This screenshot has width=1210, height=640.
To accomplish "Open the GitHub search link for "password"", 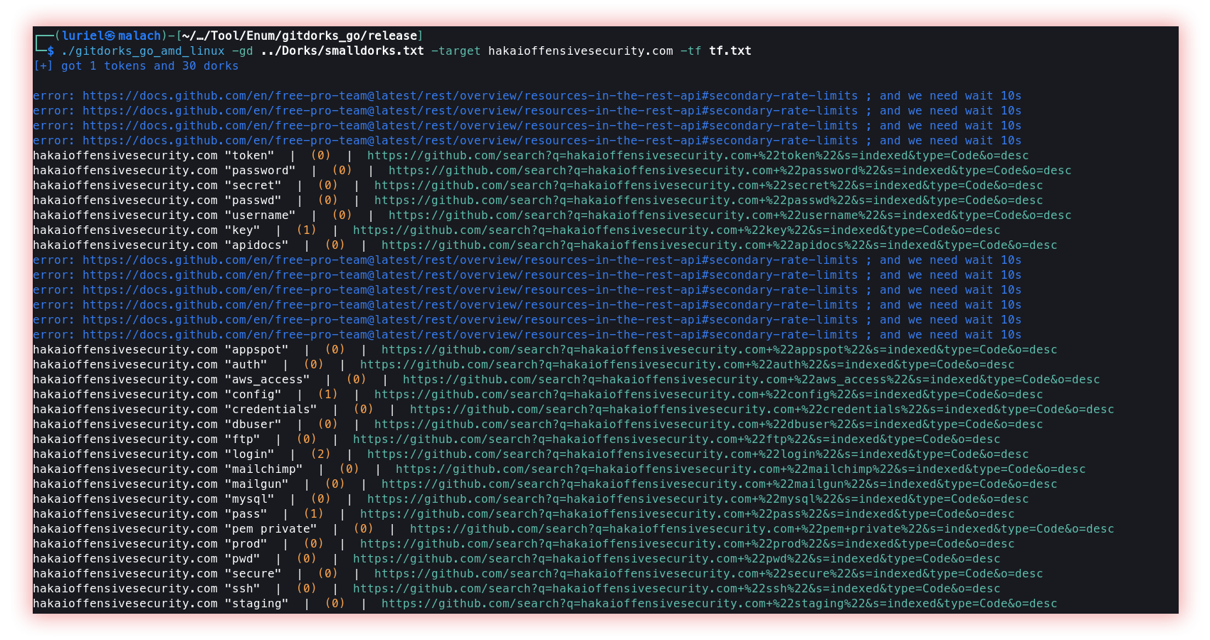I will [730, 171].
